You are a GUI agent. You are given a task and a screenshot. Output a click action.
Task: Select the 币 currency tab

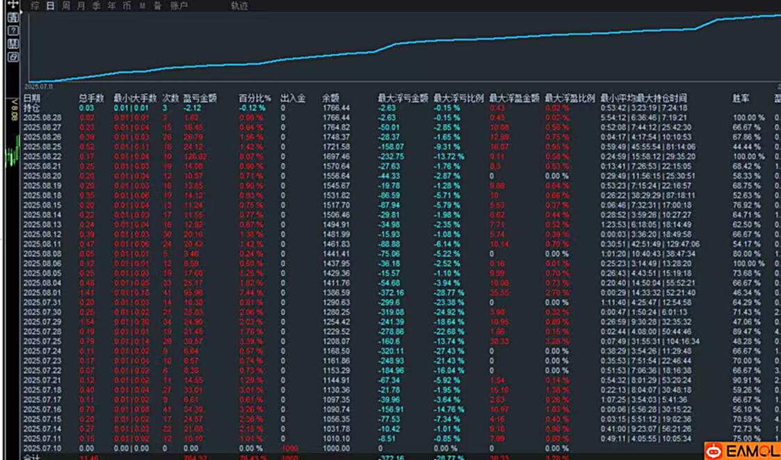(x=127, y=6)
